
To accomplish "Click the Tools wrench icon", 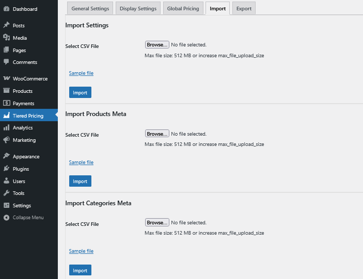I will [6, 193].
